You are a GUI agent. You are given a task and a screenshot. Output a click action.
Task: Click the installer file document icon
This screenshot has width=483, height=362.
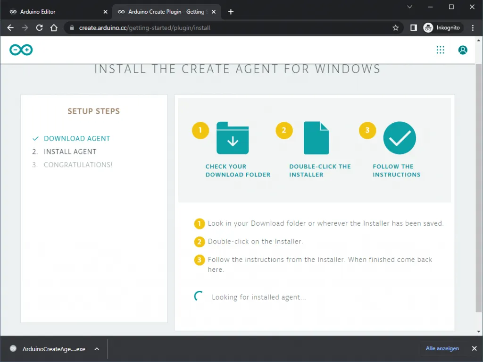[x=316, y=138]
